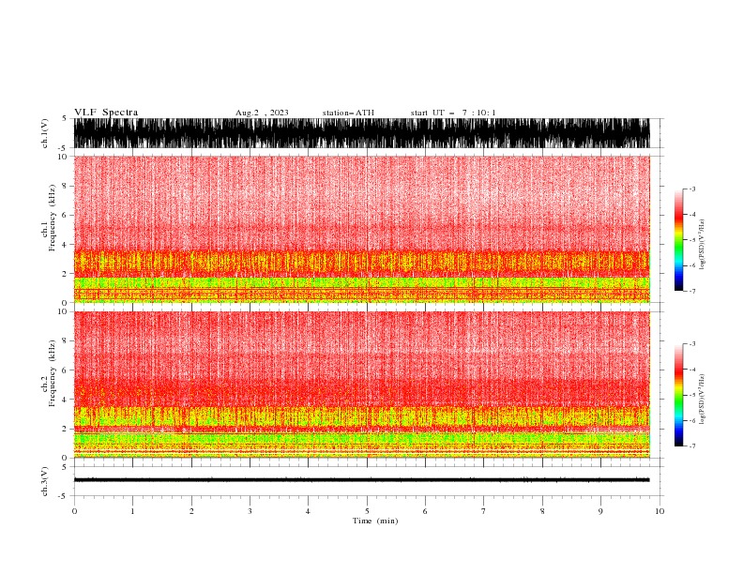The image size is (743, 574).
Task: Click the ch.2 spectrogram's 2 kHz tick label
Action: tap(65, 429)
